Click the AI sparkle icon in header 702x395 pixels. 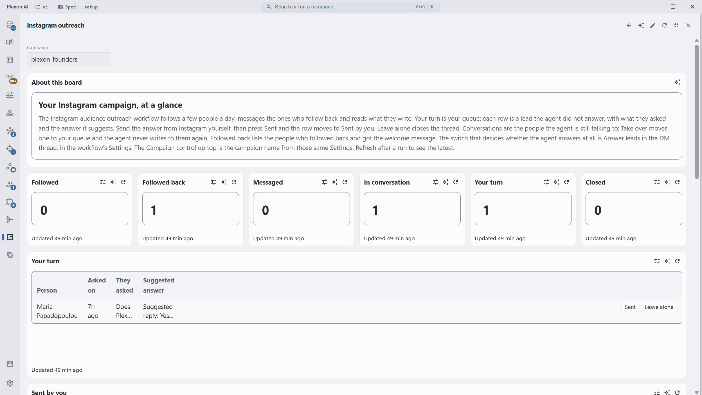[x=641, y=26]
